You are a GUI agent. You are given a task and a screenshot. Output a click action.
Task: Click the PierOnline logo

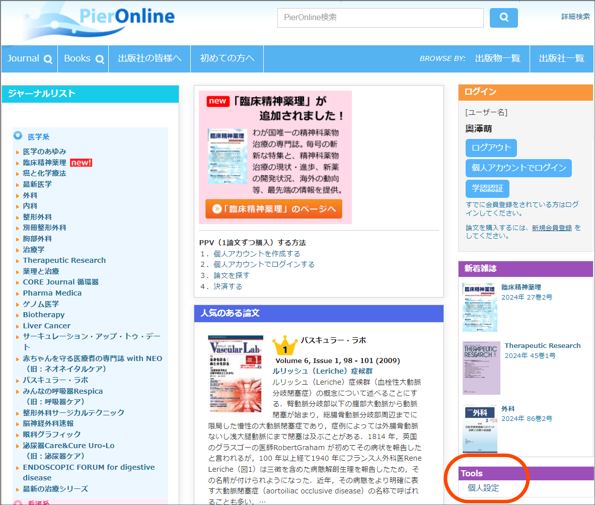(100, 21)
